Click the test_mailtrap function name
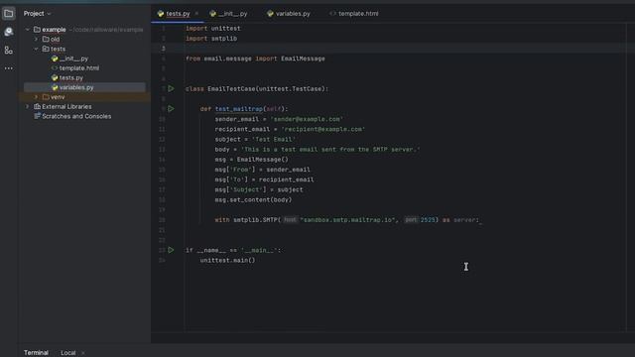 click(x=239, y=109)
